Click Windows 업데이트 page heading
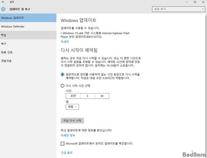Image resolution: width=207 pixels, height=158 pixels. [x=78, y=20]
